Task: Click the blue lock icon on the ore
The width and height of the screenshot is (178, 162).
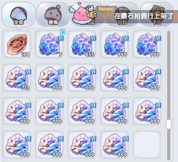Action: pyautogui.click(x=63, y=32)
